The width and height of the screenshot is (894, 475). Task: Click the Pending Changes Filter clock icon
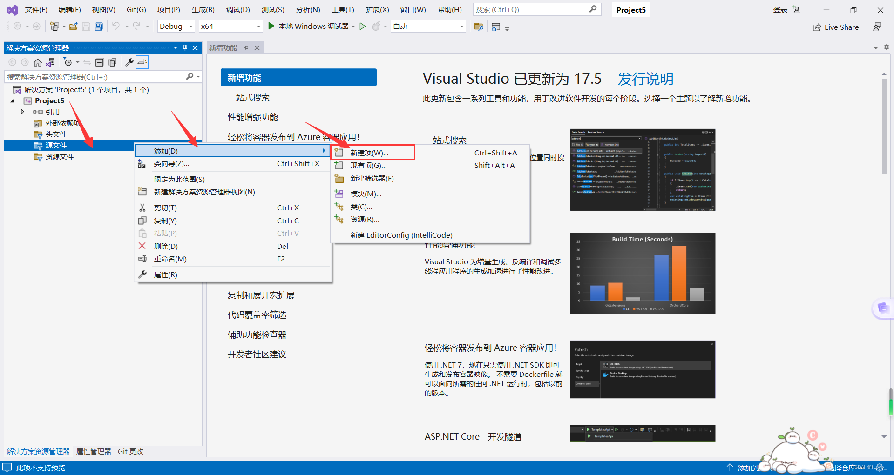pos(68,62)
